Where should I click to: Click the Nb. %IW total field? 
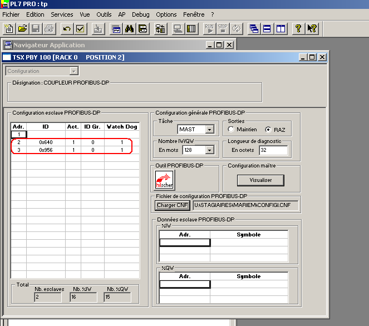[83, 297]
